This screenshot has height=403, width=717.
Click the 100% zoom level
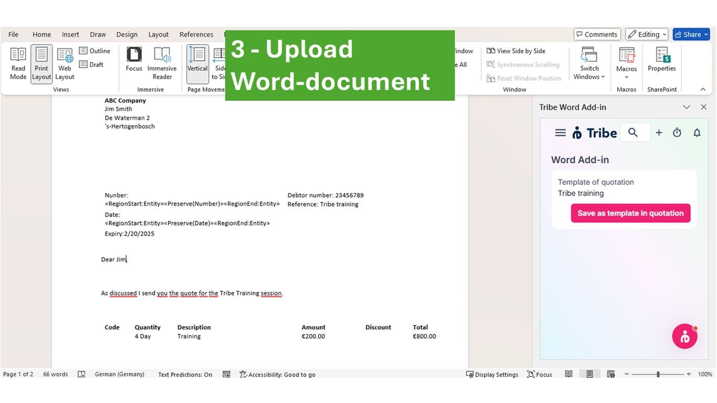[x=705, y=374]
